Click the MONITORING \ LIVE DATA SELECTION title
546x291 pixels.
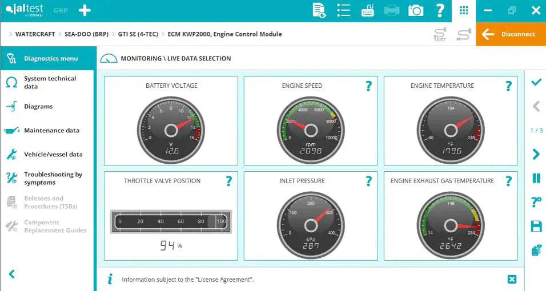(175, 58)
